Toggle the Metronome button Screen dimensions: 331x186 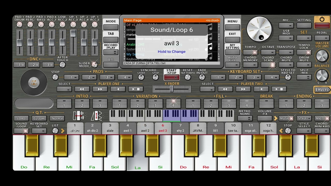pos(245,118)
